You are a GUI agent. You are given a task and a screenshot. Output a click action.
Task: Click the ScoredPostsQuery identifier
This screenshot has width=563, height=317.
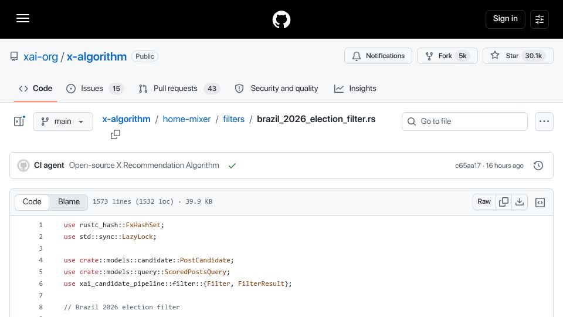pyautogui.click(x=195, y=272)
